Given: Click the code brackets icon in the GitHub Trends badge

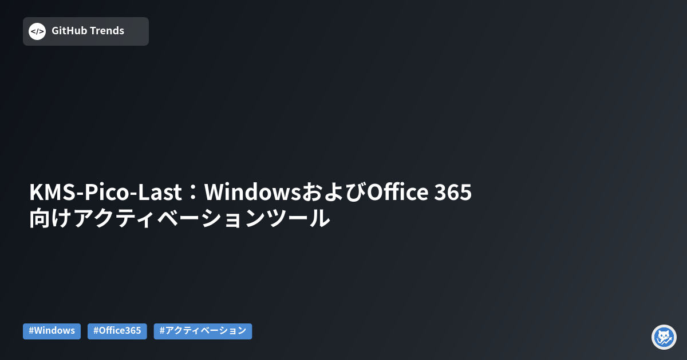Looking at the screenshot, I should (x=37, y=31).
